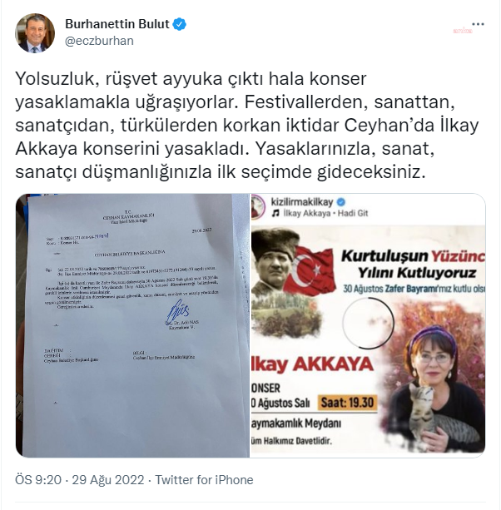This screenshot has width=501, height=510.
Task: Click the red İlkay AKKAYA name heading
Action: (x=313, y=364)
